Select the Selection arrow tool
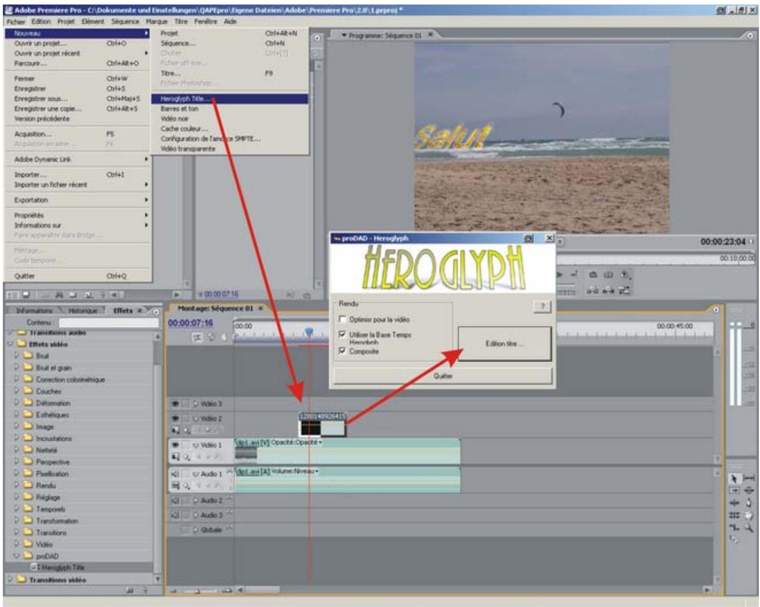The image size is (760, 607). [734, 479]
